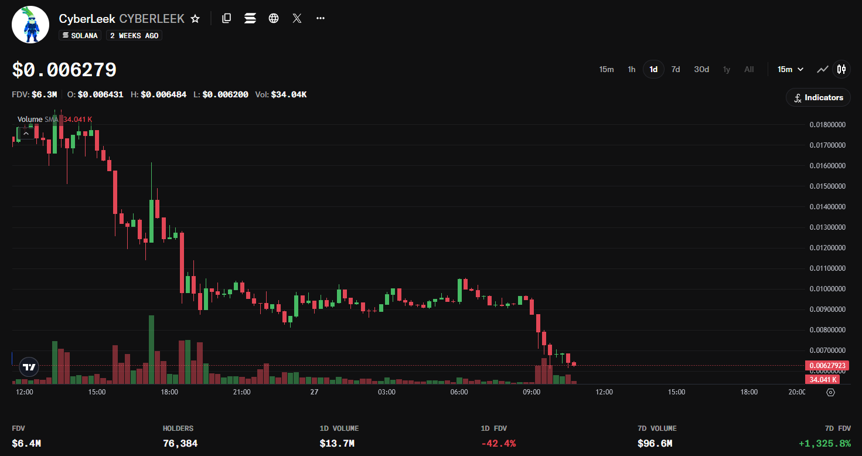Click the 0.01800000 price axis label
Screen dimensions: 862x456
[828, 124]
